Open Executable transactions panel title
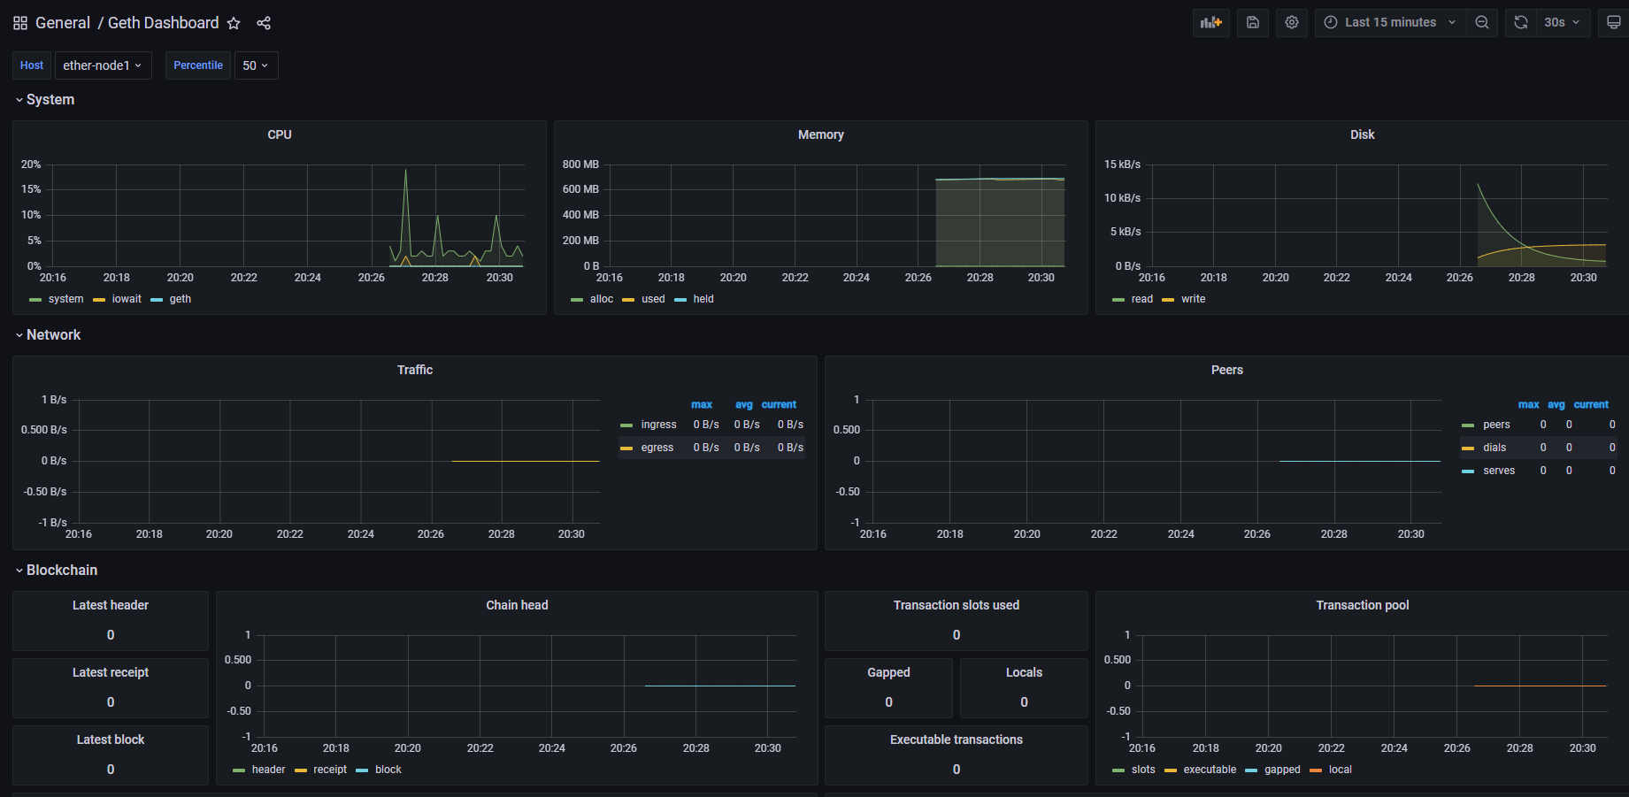The image size is (1629, 797). [x=957, y=740]
